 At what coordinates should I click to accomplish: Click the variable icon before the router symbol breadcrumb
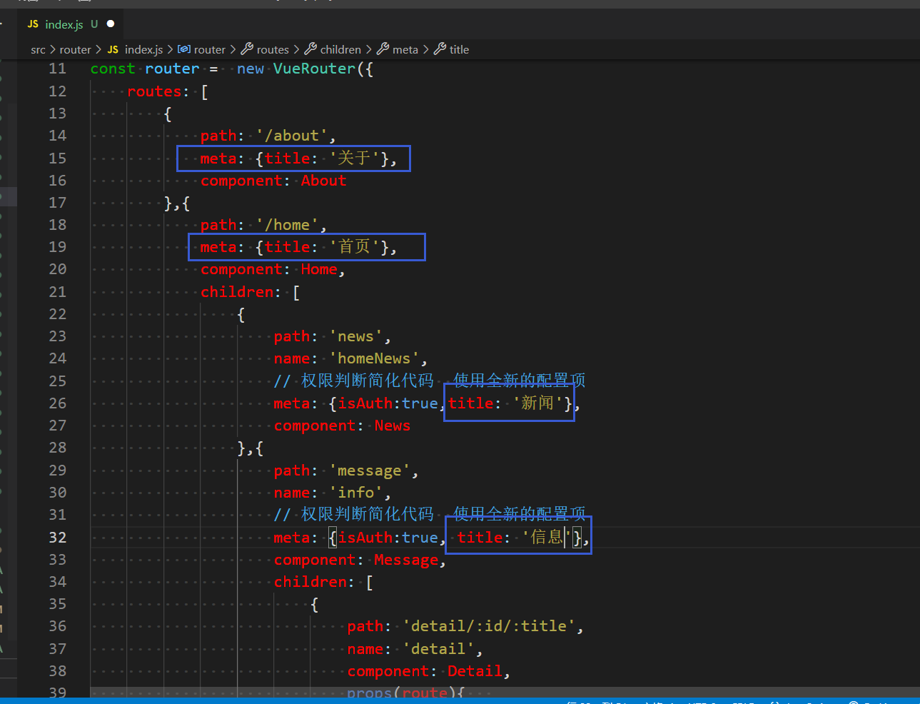click(x=184, y=49)
